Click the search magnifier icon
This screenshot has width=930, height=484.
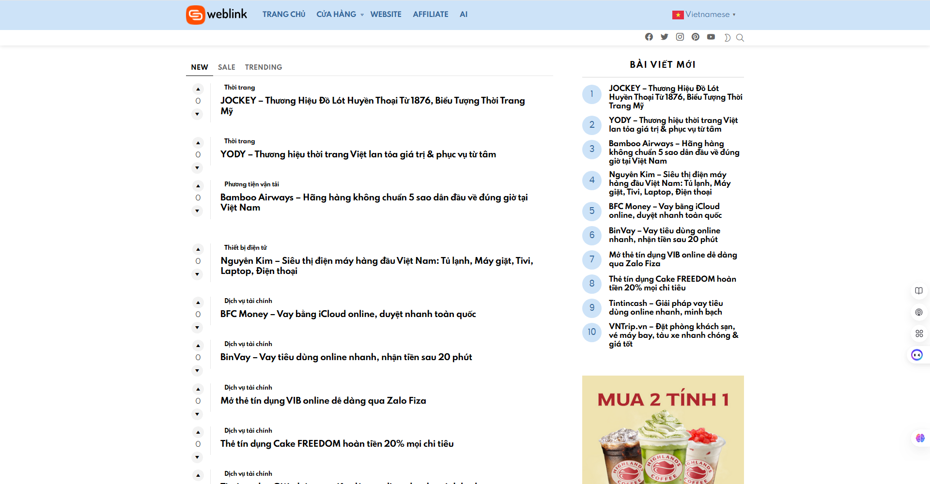click(x=740, y=38)
